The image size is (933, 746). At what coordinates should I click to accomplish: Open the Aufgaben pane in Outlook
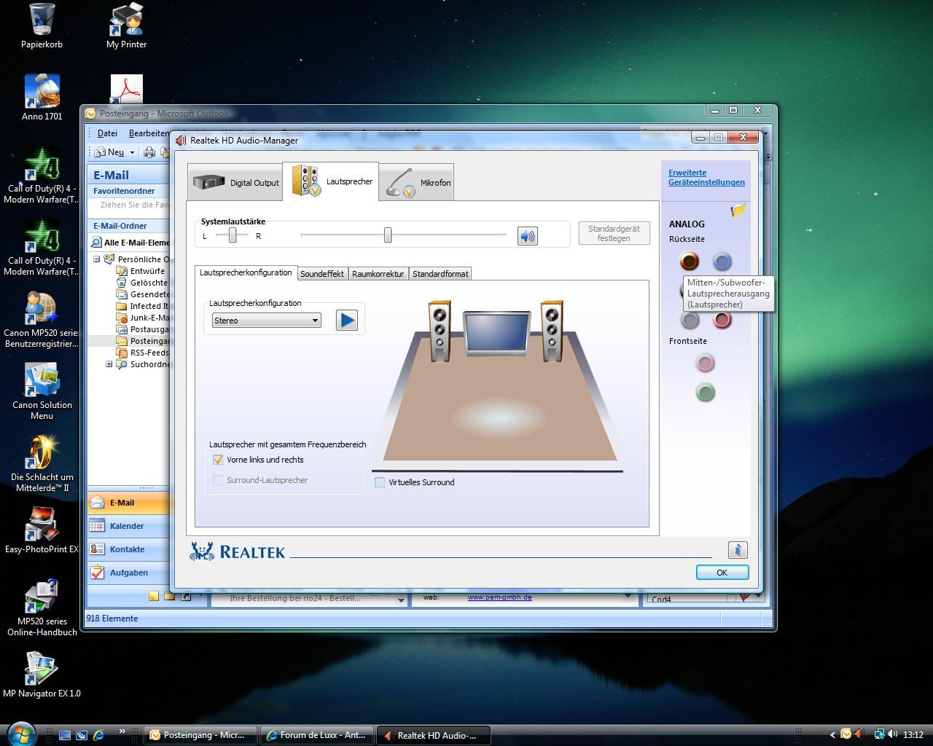click(x=128, y=573)
